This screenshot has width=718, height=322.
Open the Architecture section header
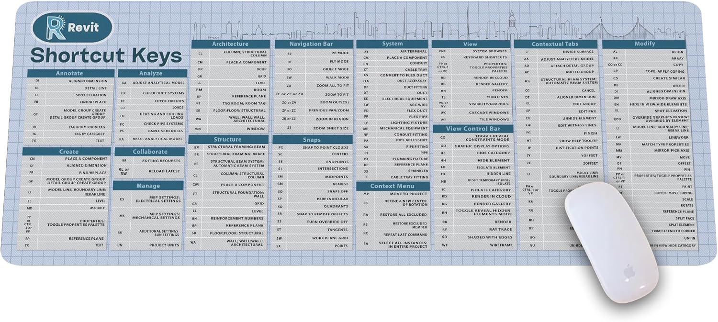tap(230, 44)
